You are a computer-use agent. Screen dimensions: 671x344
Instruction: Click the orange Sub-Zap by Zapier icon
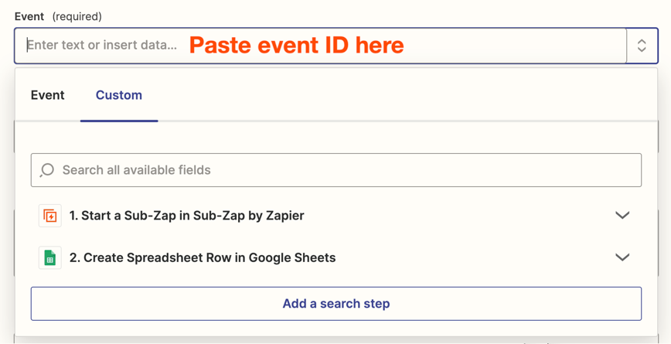click(x=50, y=216)
